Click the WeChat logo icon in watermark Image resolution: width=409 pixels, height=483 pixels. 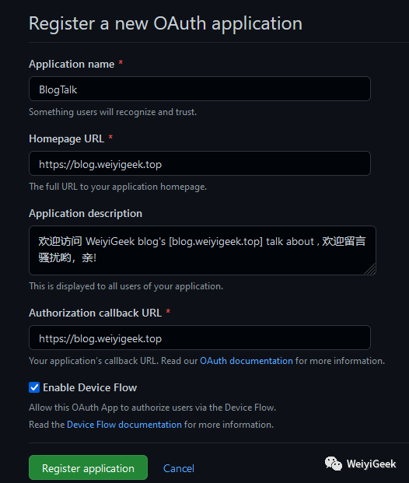(x=334, y=464)
